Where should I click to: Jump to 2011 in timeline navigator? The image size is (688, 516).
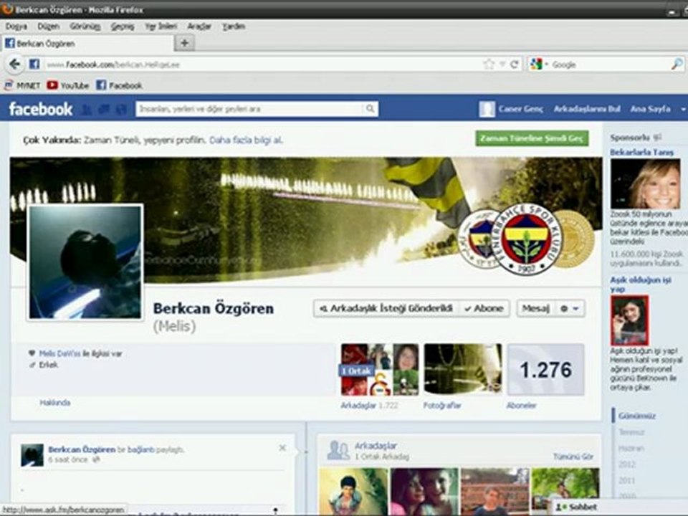627,480
